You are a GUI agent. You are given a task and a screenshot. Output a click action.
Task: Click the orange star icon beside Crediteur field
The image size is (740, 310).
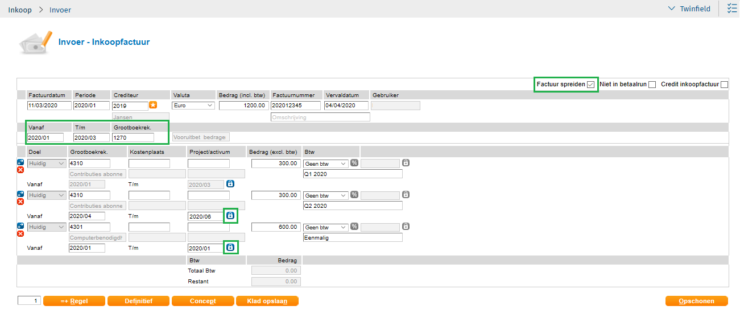pyautogui.click(x=152, y=105)
